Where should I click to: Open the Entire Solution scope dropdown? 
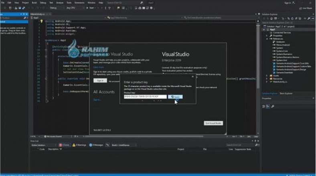tap(44, 145)
